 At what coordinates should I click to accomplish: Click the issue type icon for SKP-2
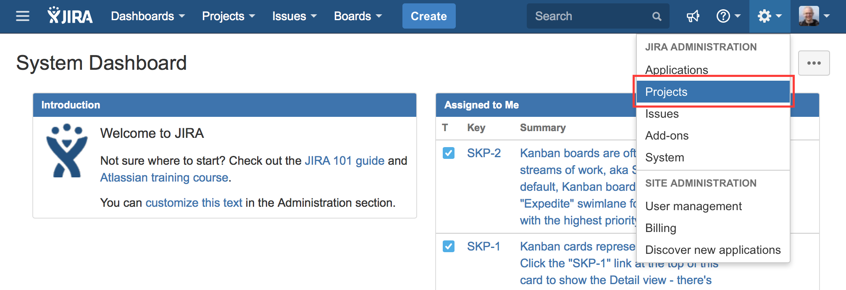(x=449, y=153)
